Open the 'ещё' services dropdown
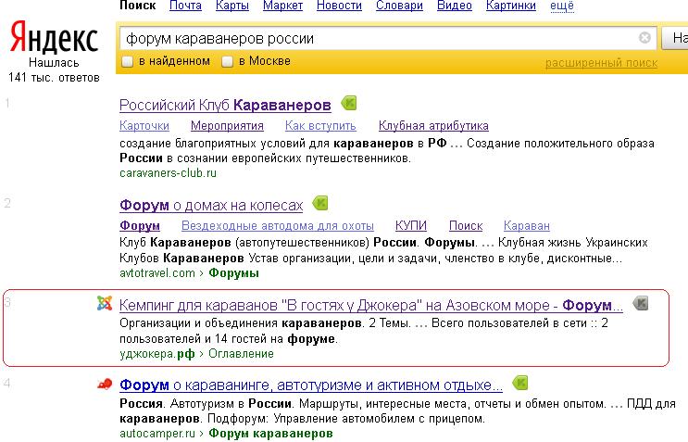Image resolution: width=688 pixels, height=442 pixels. pos(562,6)
